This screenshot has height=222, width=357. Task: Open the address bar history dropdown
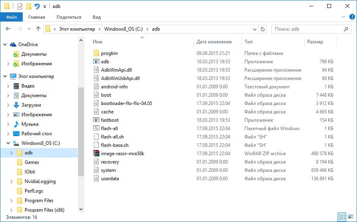[x=255, y=29]
